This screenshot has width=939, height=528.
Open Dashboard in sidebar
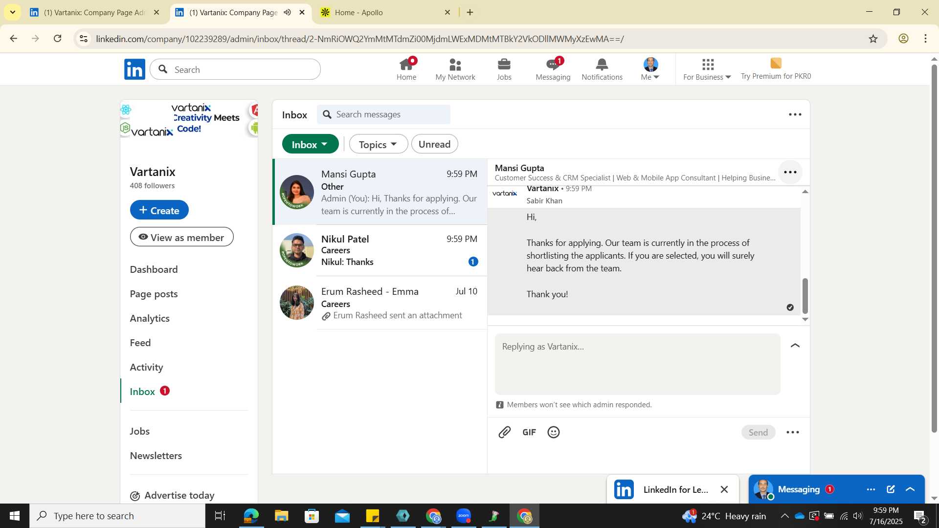coord(154,269)
